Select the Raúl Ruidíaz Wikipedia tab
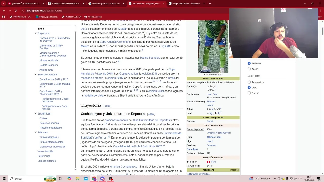The width and height of the screenshot is (324, 182). [x=146, y=4]
